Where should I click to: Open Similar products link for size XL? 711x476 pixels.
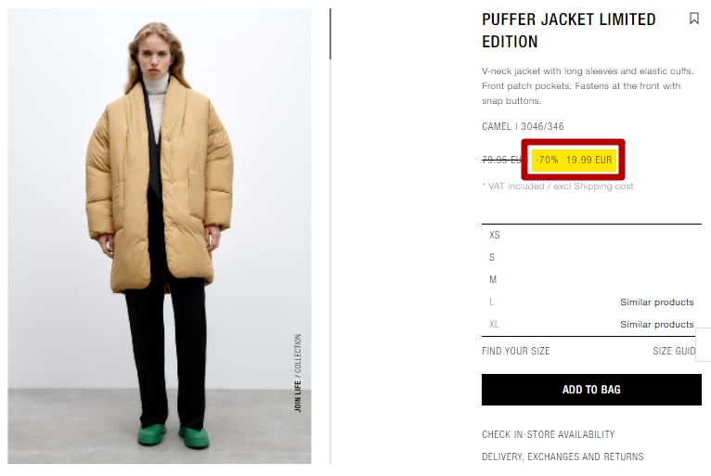pos(656,324)
